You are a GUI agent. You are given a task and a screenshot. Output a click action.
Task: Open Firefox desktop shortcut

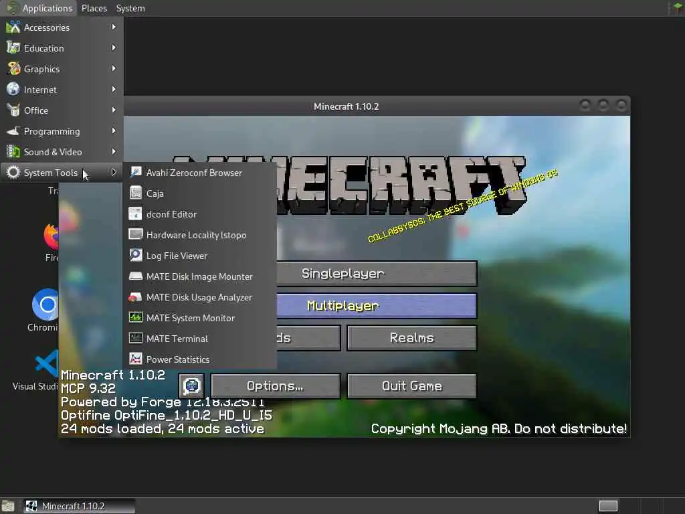[x=51, y=236]
